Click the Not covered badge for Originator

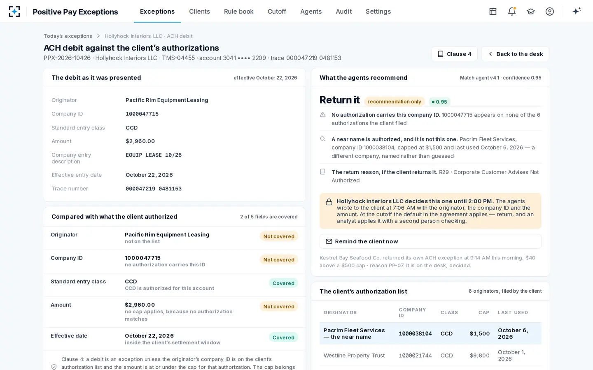click(x=279, y=236)
